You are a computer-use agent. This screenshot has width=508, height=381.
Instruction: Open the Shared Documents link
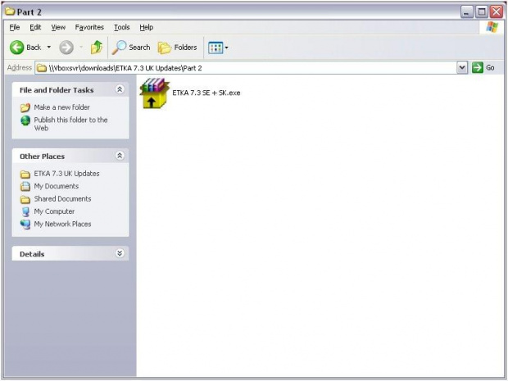pyautogui.click(x=62, y=199)
